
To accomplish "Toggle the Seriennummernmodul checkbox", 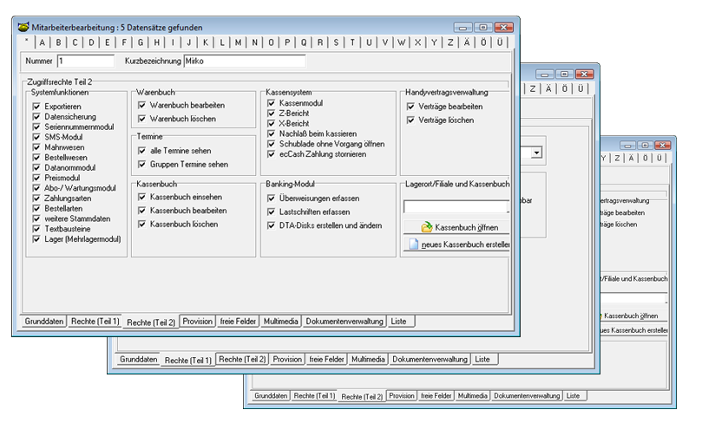I will (x=36, y=127).
